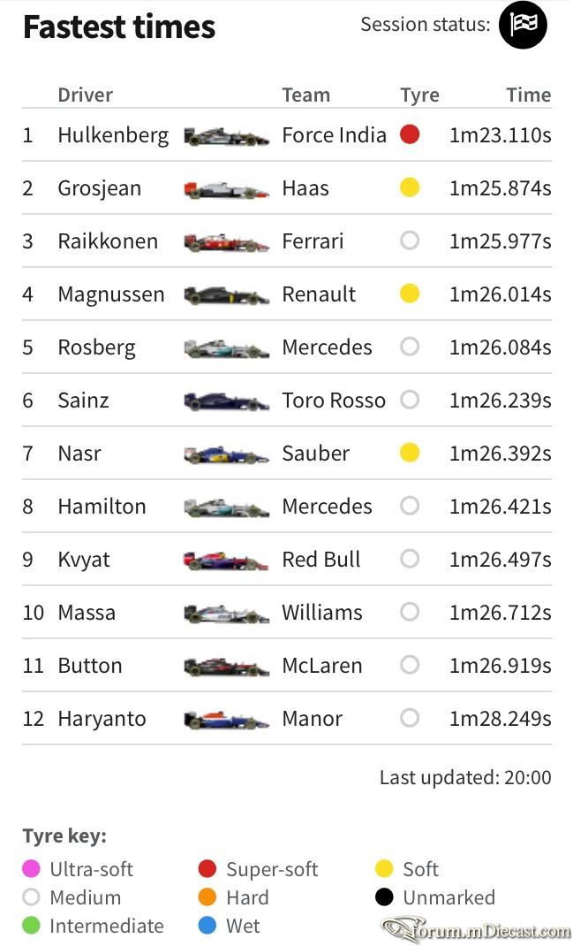Image resolution: width=573 pixels, height=946 pixels.
Task: Select Hamilton's name in row 8
Action: (x=102, y=507)
